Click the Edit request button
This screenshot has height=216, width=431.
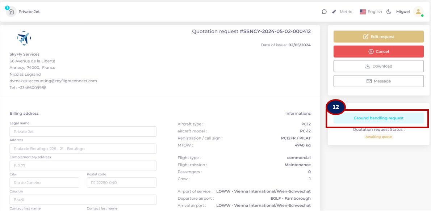[378, 37]
